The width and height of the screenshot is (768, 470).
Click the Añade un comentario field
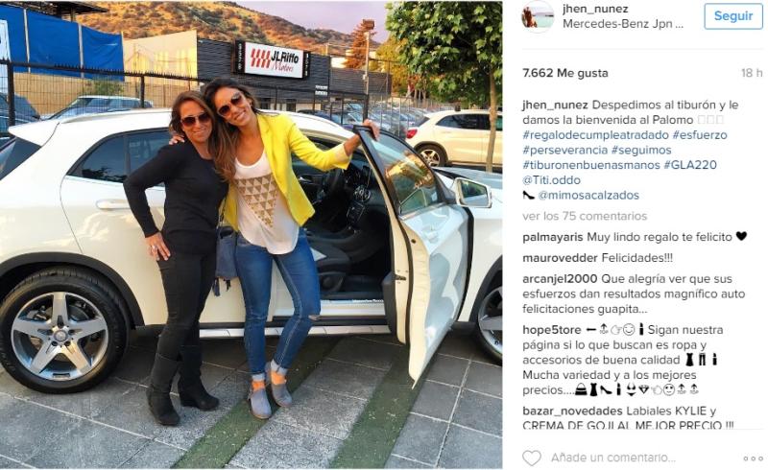tap(613, 458)
